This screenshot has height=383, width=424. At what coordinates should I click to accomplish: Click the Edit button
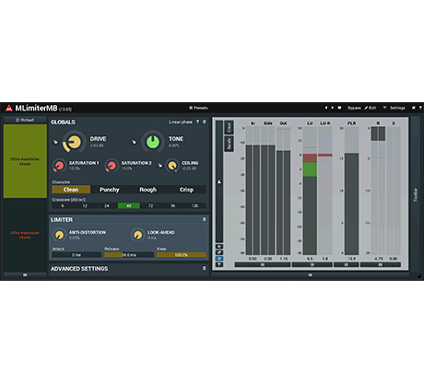point(371,108)
